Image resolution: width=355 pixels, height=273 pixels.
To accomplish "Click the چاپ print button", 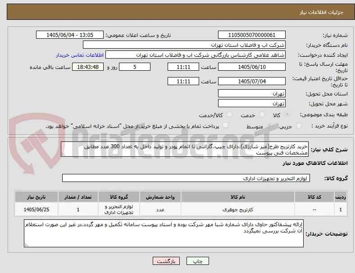I will click(198, 261).
